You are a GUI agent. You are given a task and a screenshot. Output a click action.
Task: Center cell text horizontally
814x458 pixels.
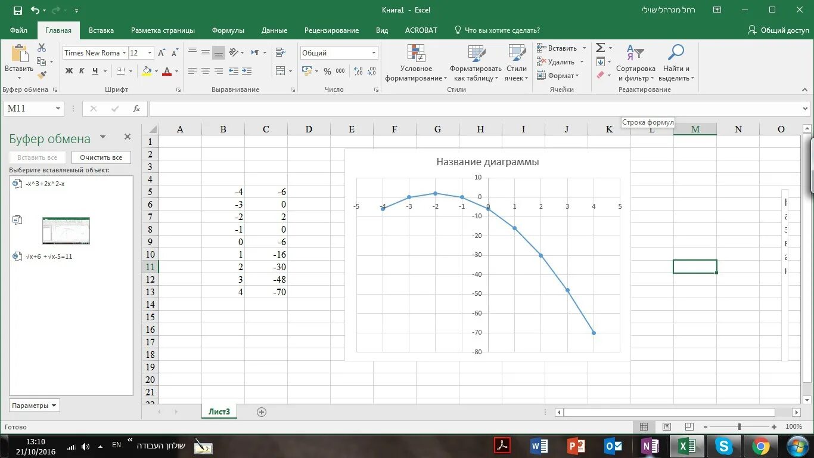(206, 71)
